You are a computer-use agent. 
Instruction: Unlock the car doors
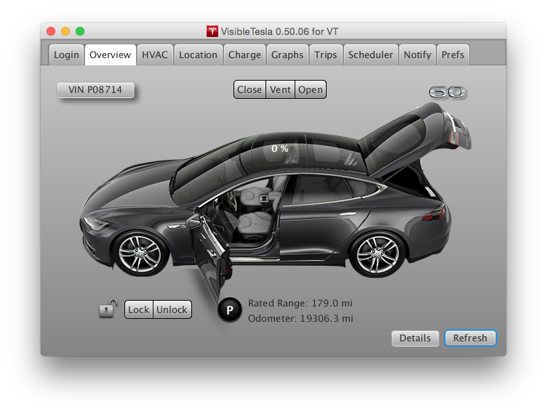pos(172,309)
